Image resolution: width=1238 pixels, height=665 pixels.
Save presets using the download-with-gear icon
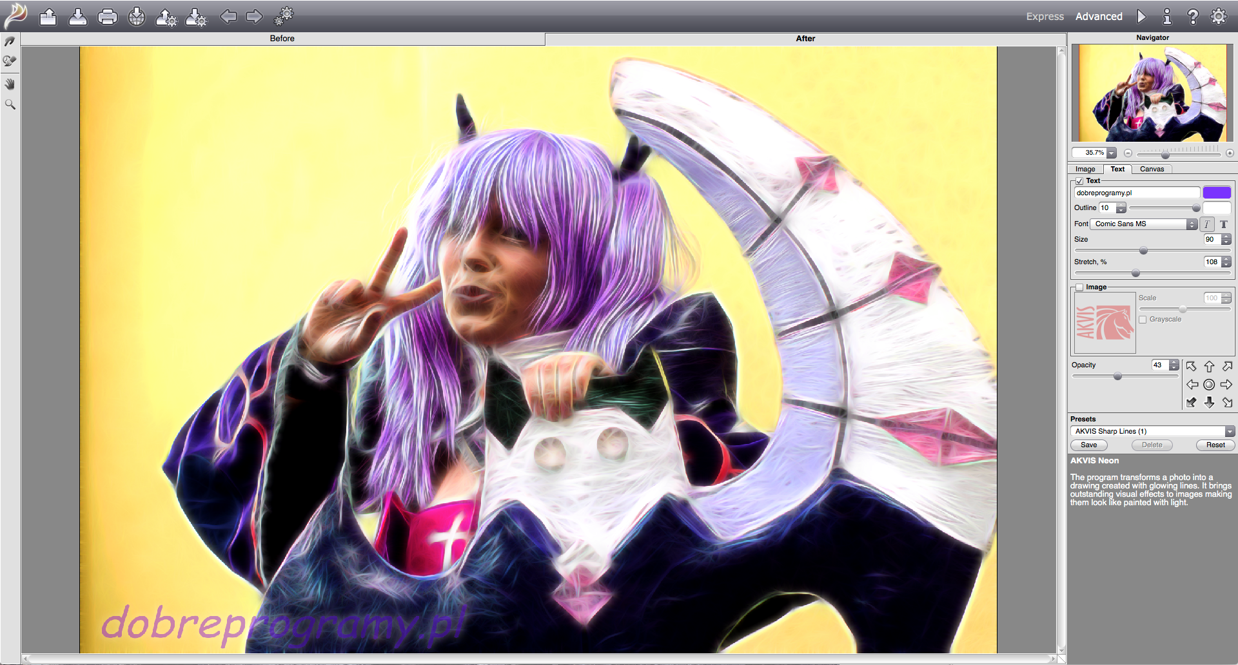[x=196, y=17]
